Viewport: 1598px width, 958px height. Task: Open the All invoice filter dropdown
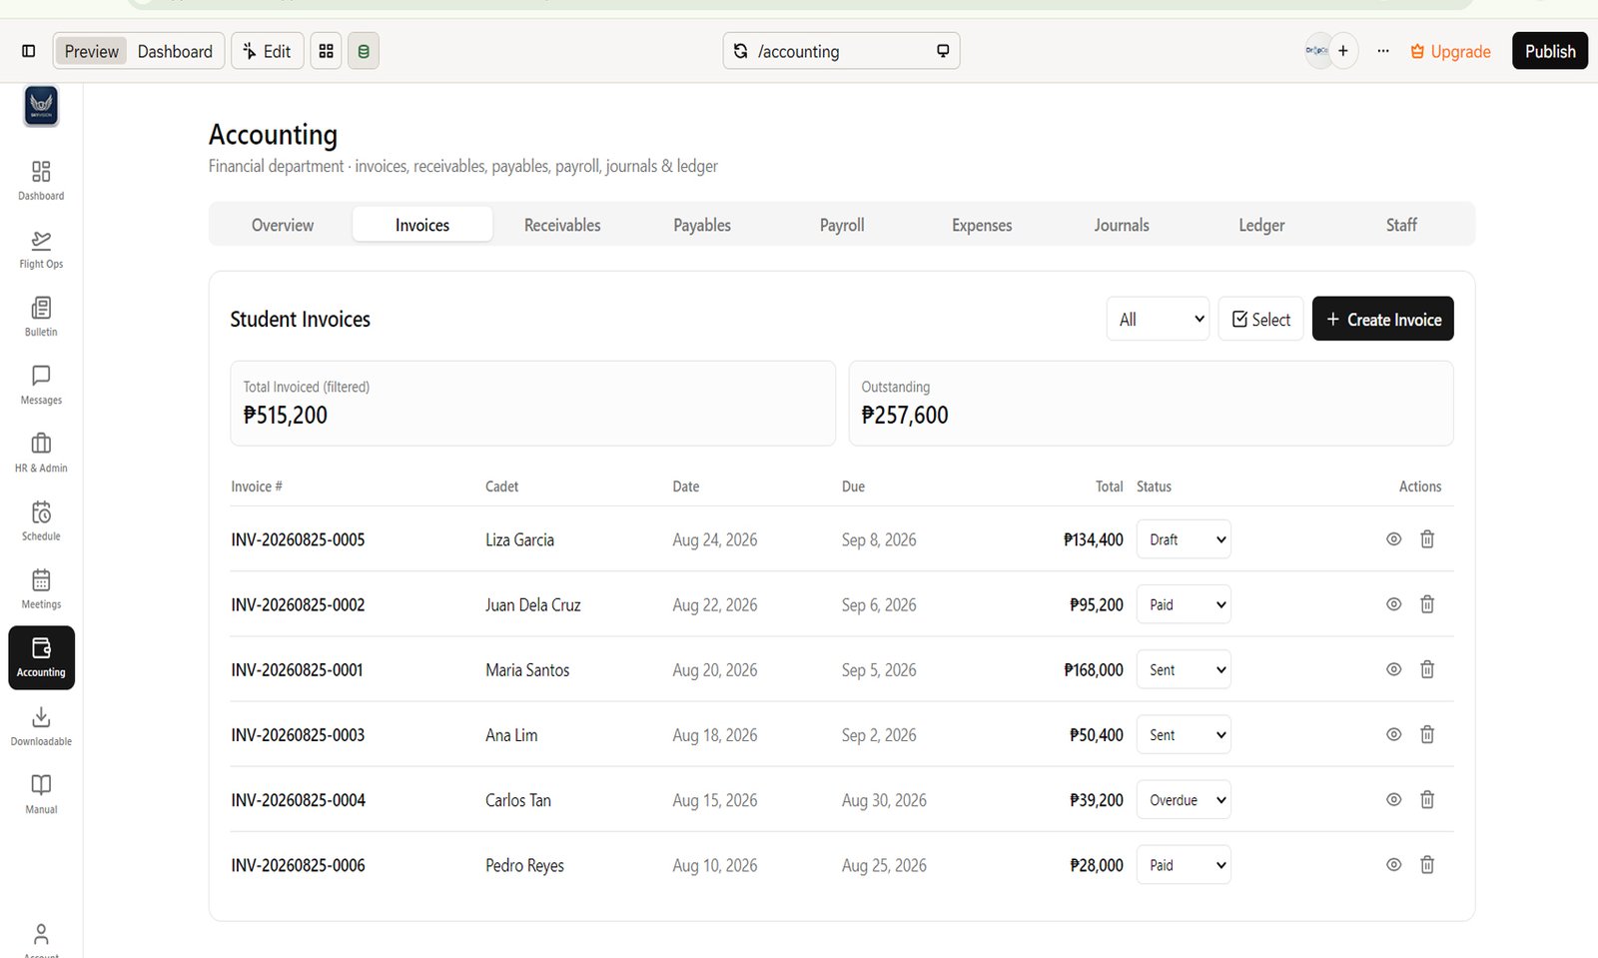point(1158,319)
